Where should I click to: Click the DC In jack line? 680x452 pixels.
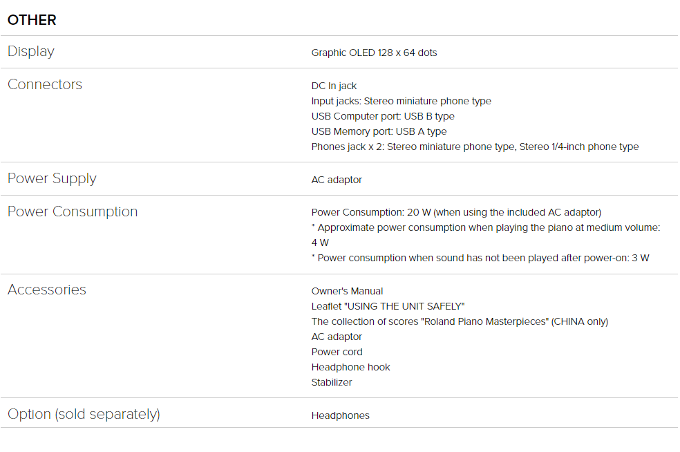click(x=334, y=86)
